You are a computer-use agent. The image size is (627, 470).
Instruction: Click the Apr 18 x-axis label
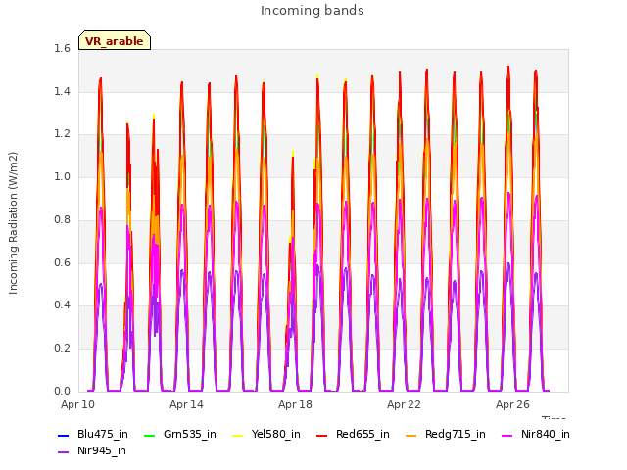coord(295,404)
